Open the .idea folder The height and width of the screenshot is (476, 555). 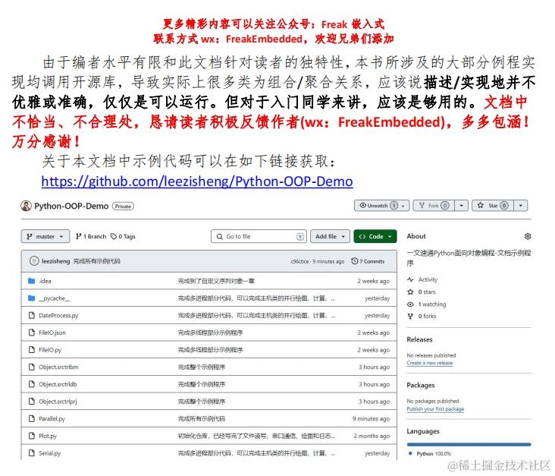[x=45, y=281]
